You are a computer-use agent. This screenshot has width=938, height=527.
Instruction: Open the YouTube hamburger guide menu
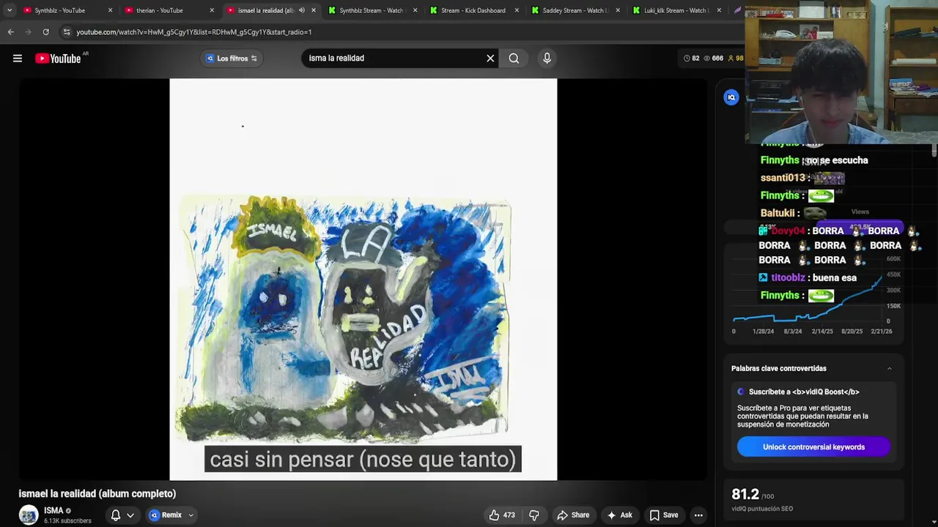[x=18, y=59]
